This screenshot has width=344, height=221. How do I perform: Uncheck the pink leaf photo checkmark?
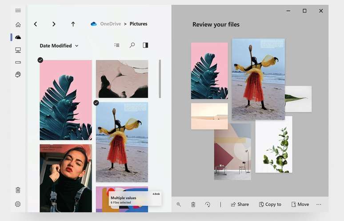pos(40,60)
